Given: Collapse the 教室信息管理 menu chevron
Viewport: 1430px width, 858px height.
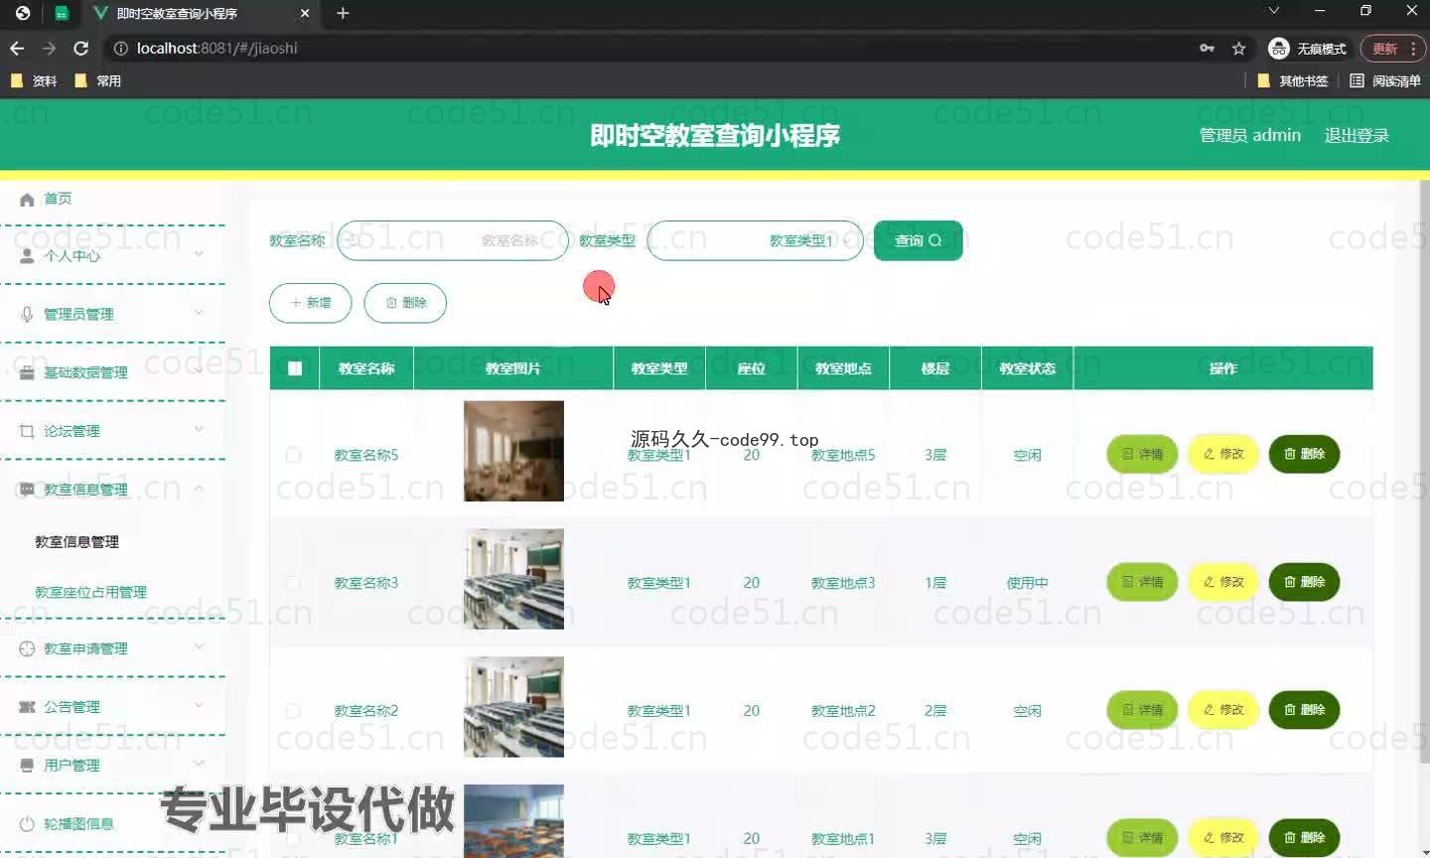Looking at the screenshot, I should click(199, 488).
